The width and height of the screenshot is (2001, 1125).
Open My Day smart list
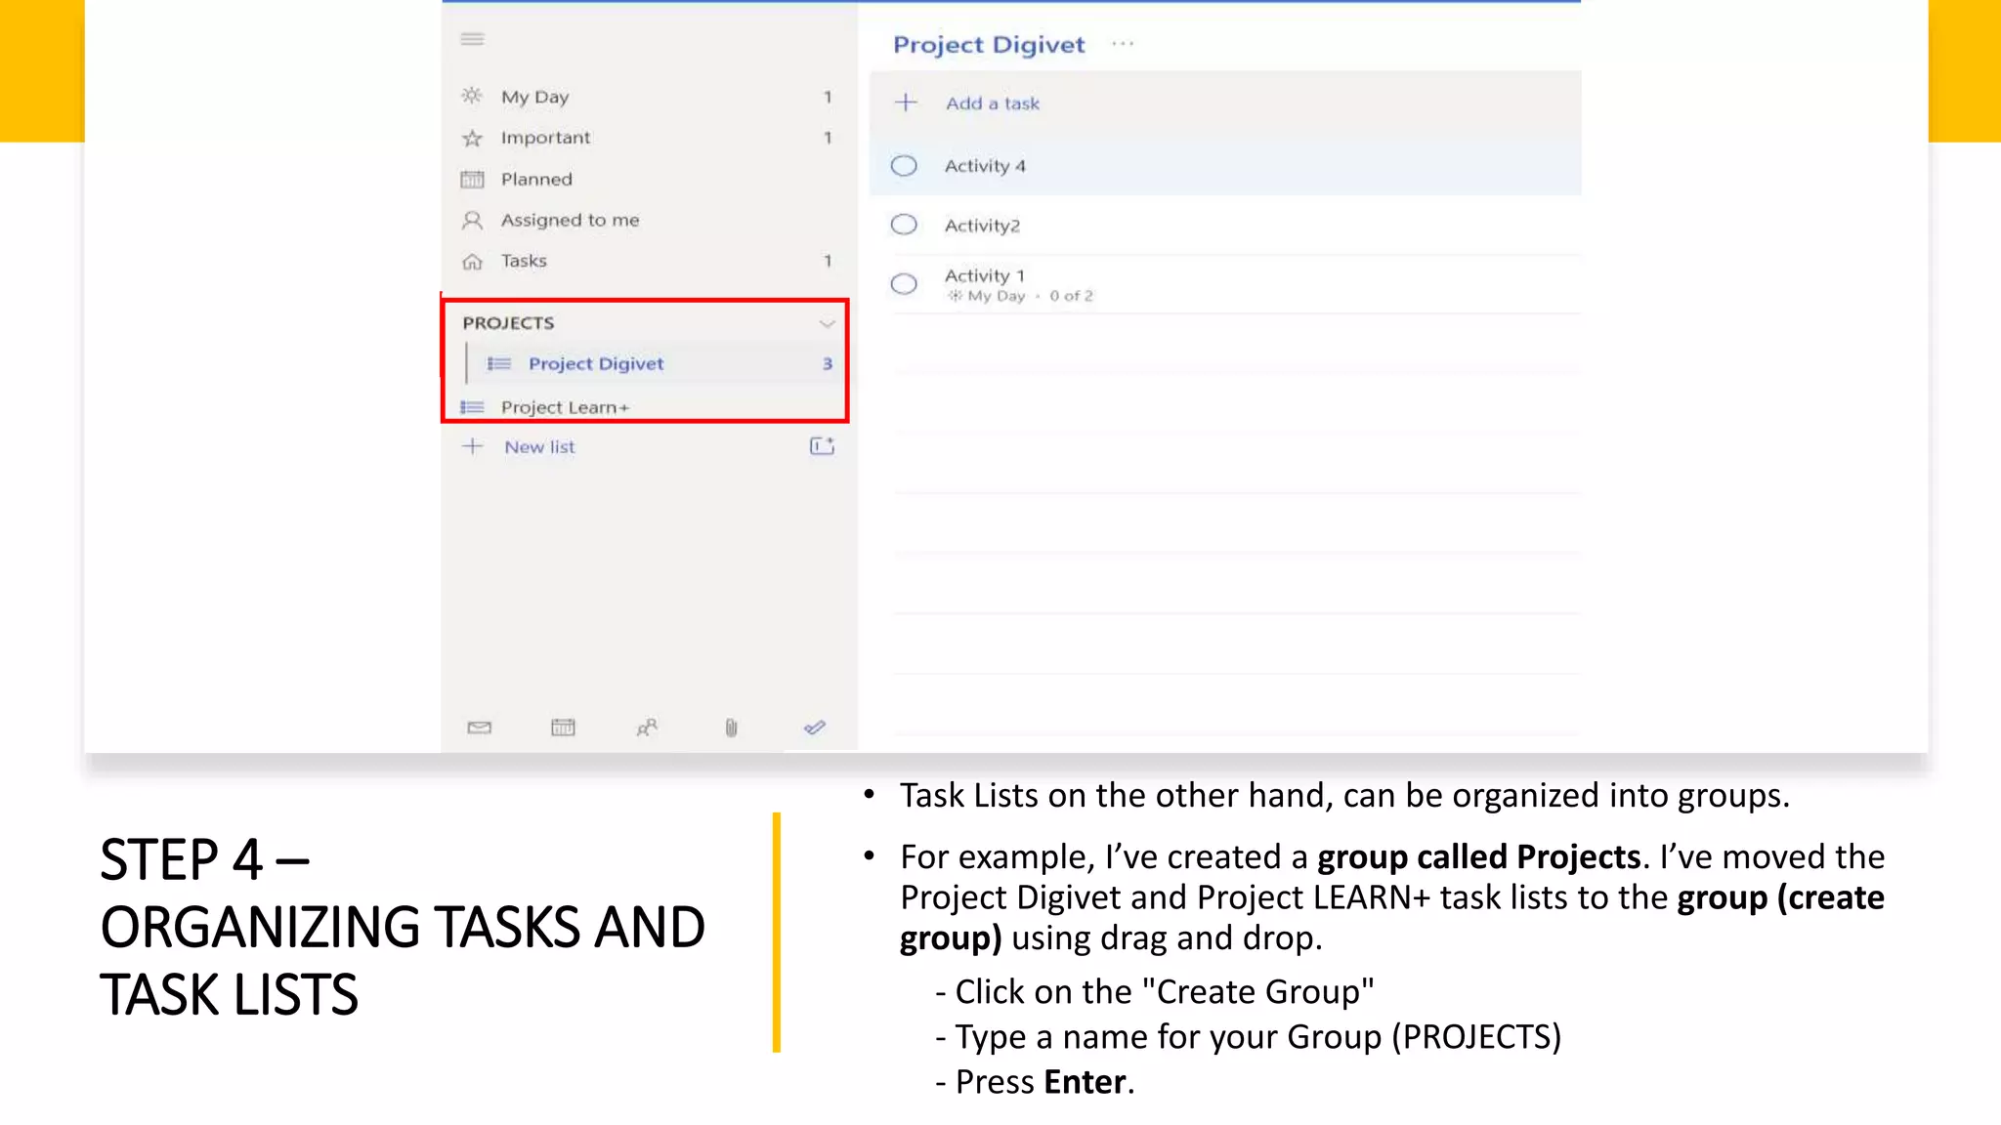[x=649, y=97]
